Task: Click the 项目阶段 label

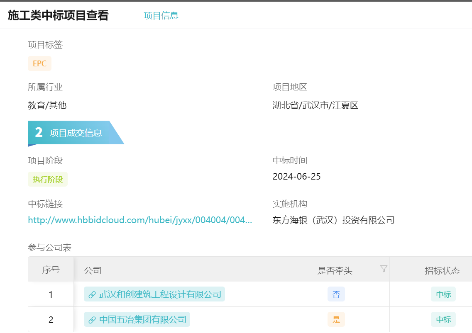Action: point(45,160)
